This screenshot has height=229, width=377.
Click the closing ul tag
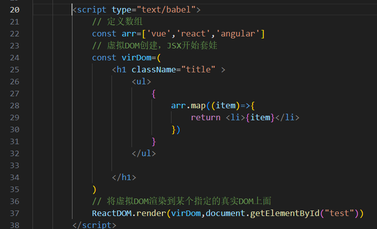click(x=144, y=154)
